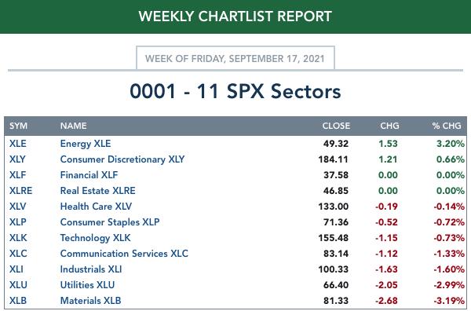
Task: Click the XLY symbol link
Action: pyautogui.click(x=17, y=159)
